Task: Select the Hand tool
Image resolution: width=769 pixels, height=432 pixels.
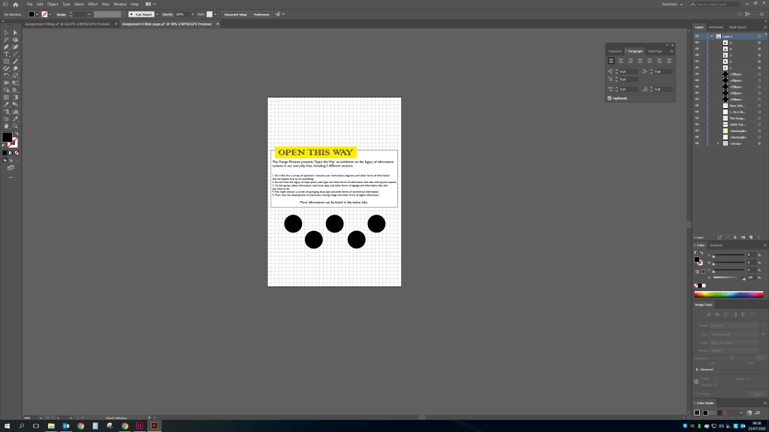Action: (x=7, y=125)
